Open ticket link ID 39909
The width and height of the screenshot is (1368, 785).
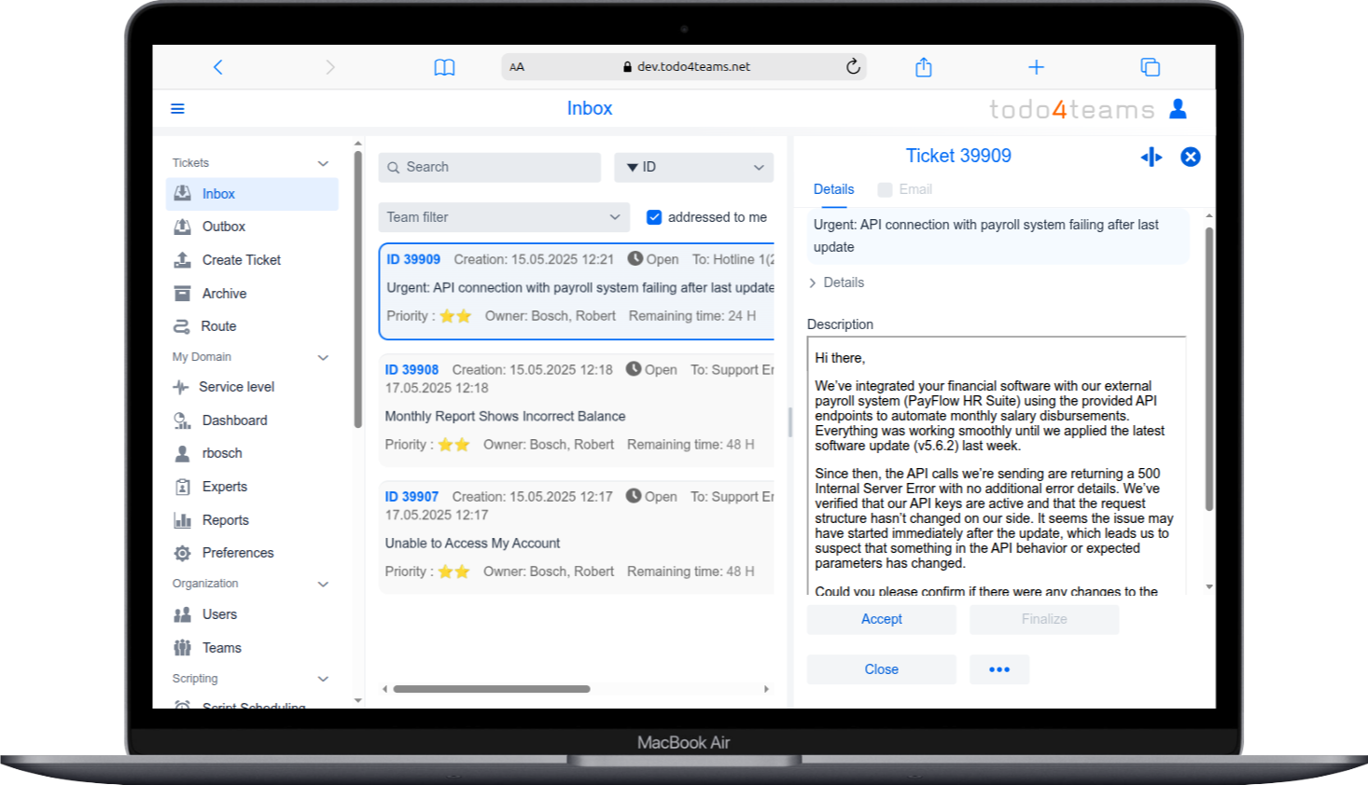pyautogui.click(x=413, y=259)
